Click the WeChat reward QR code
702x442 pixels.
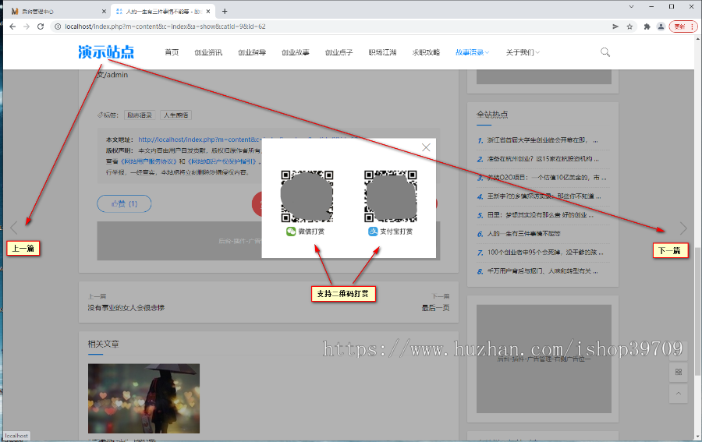coord(307,196)
